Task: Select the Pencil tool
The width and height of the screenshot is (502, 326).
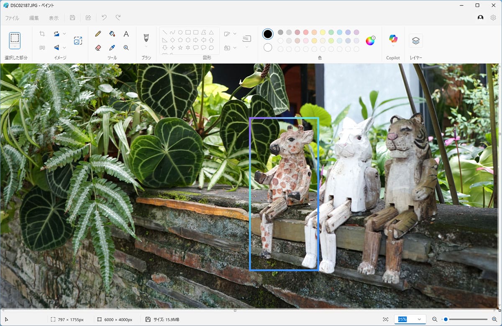Action: click(x=98, y=34)
